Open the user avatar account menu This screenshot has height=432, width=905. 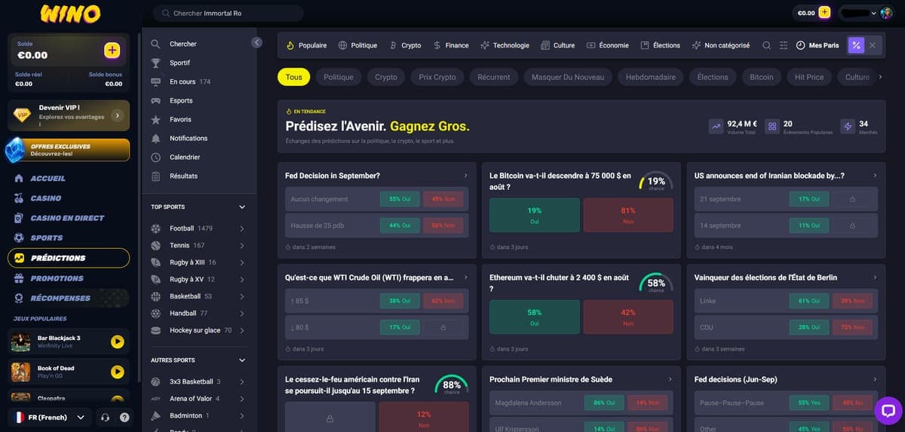click(x=886, y=13)
